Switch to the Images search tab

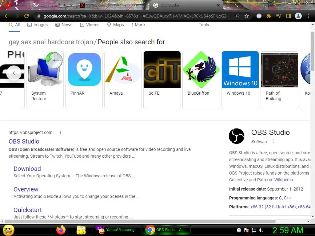38,25
